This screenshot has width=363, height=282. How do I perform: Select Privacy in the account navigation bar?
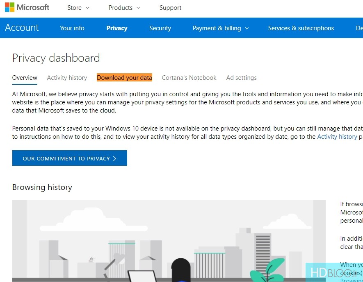point(117,28)
